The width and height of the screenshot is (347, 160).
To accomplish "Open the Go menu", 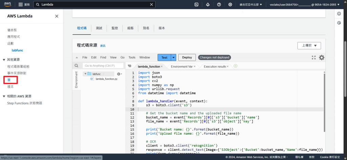I will tap(122, 58).
